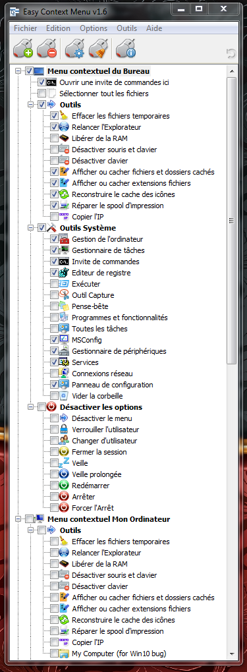Collapse the Menu contextuel du Bureau node
The height and width of the screenshot is (672, 247).
[x=18, y=71]
